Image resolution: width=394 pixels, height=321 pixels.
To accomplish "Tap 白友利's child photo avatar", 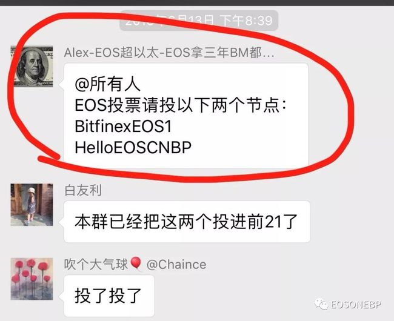I will 32,205.
